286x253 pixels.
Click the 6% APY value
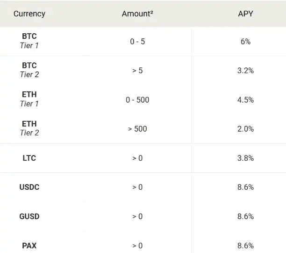(245, 41)
